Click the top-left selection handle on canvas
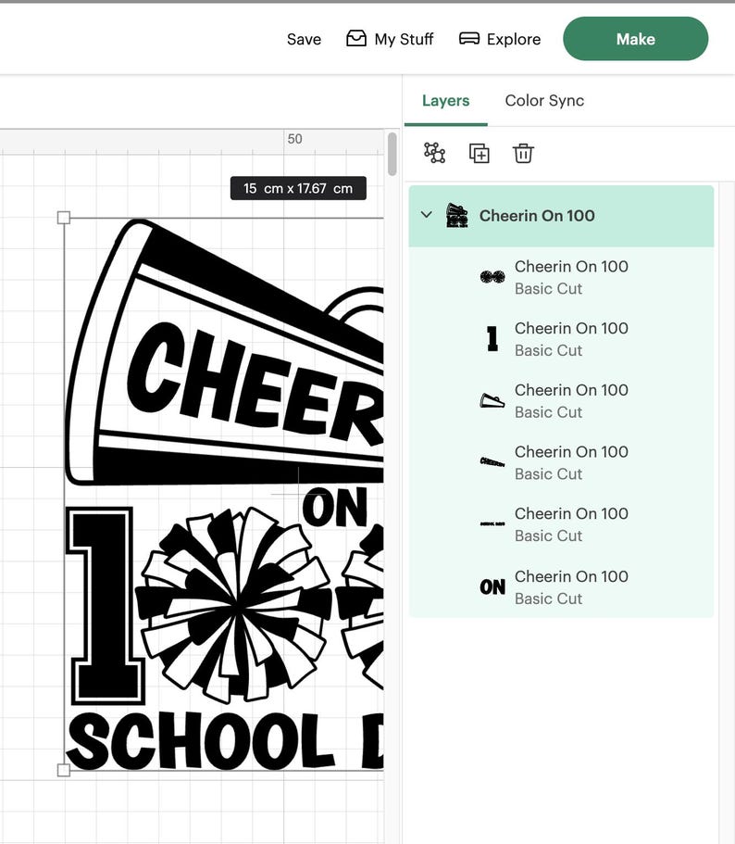 point(64,218)
